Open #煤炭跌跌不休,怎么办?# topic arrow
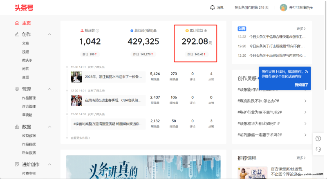 [x=305, y=101]
